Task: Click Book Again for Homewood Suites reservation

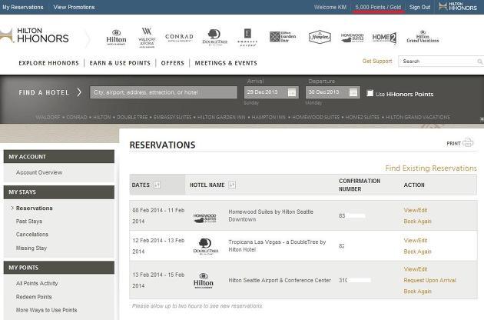Action: (417, 222)
